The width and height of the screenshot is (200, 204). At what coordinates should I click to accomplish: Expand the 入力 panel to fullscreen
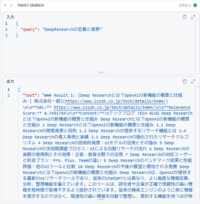193,17
